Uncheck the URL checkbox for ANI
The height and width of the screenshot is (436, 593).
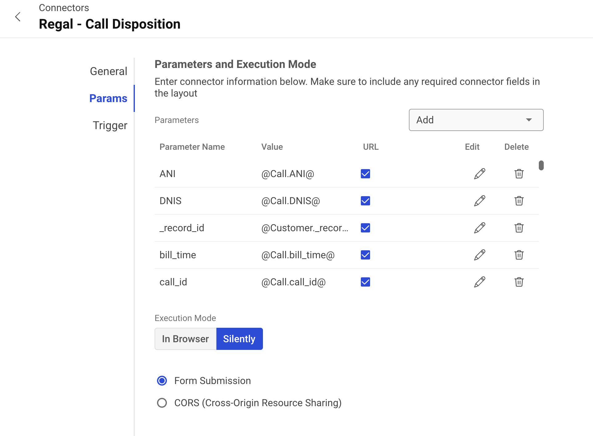click(365, 174)
